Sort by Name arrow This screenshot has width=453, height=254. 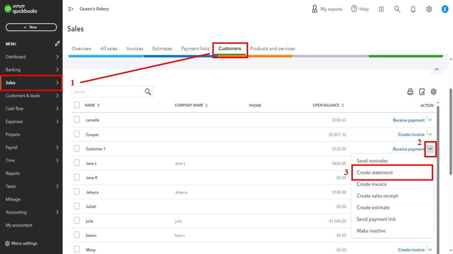(x=98, y=105)
